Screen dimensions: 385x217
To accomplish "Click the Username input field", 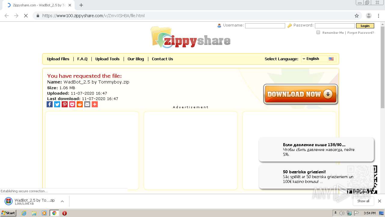I will tap(265, 26).
